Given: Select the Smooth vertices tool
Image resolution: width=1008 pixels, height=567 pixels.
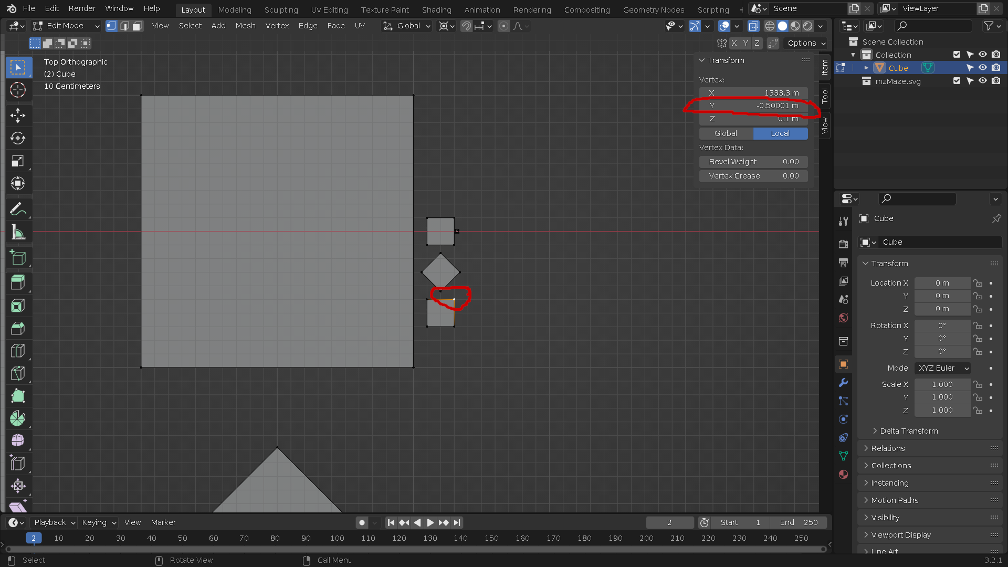Looking at the screenshot, I should point(18,440).
